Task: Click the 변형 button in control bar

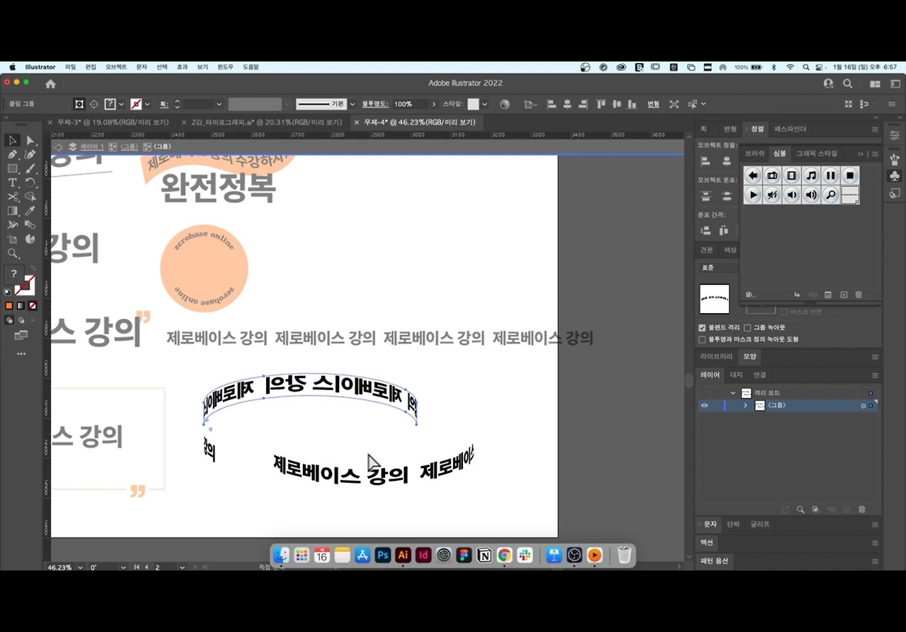Action: pyautogui.click(x=653, y=104)
